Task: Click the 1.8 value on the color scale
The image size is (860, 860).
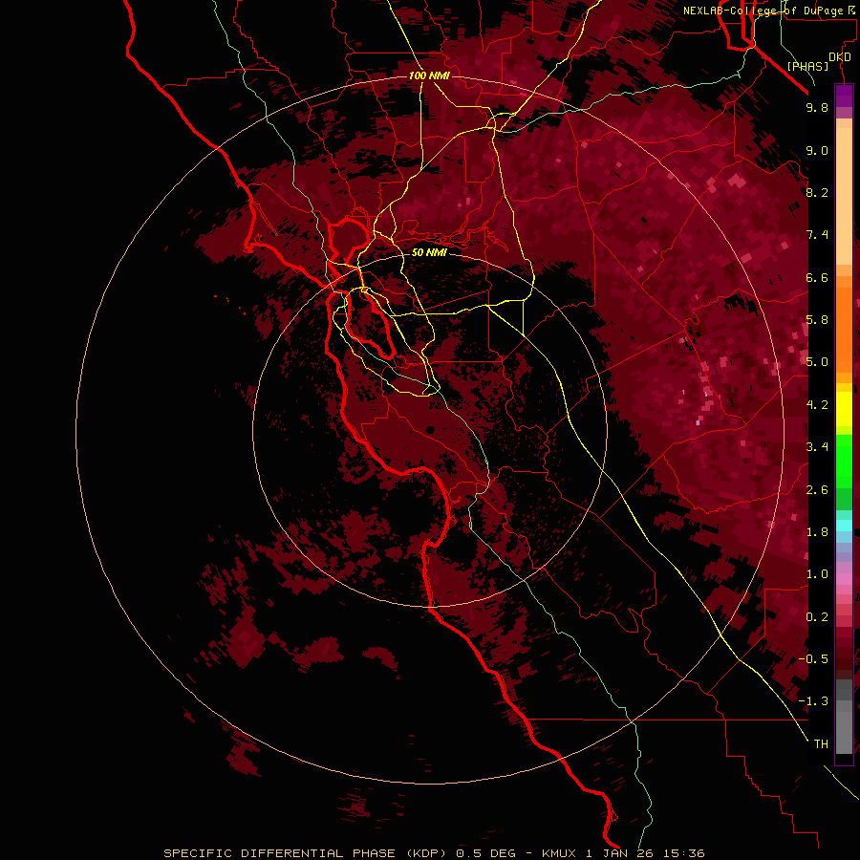Action: (x=817, y=532)
